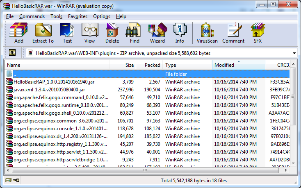Click the horizontal scrollbar thumb
Viewport: 301px width, 188px height.
[x=145, y=170]
